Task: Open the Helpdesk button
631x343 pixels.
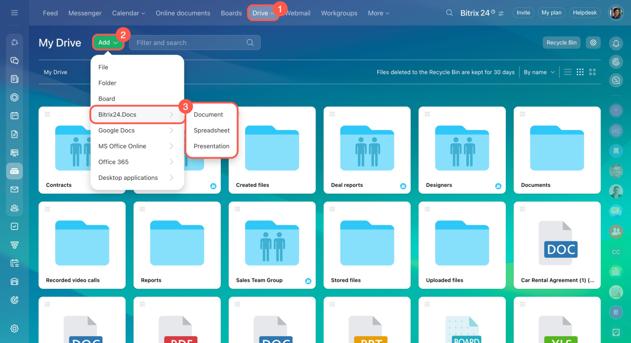Action: click(x=585, y=13)
